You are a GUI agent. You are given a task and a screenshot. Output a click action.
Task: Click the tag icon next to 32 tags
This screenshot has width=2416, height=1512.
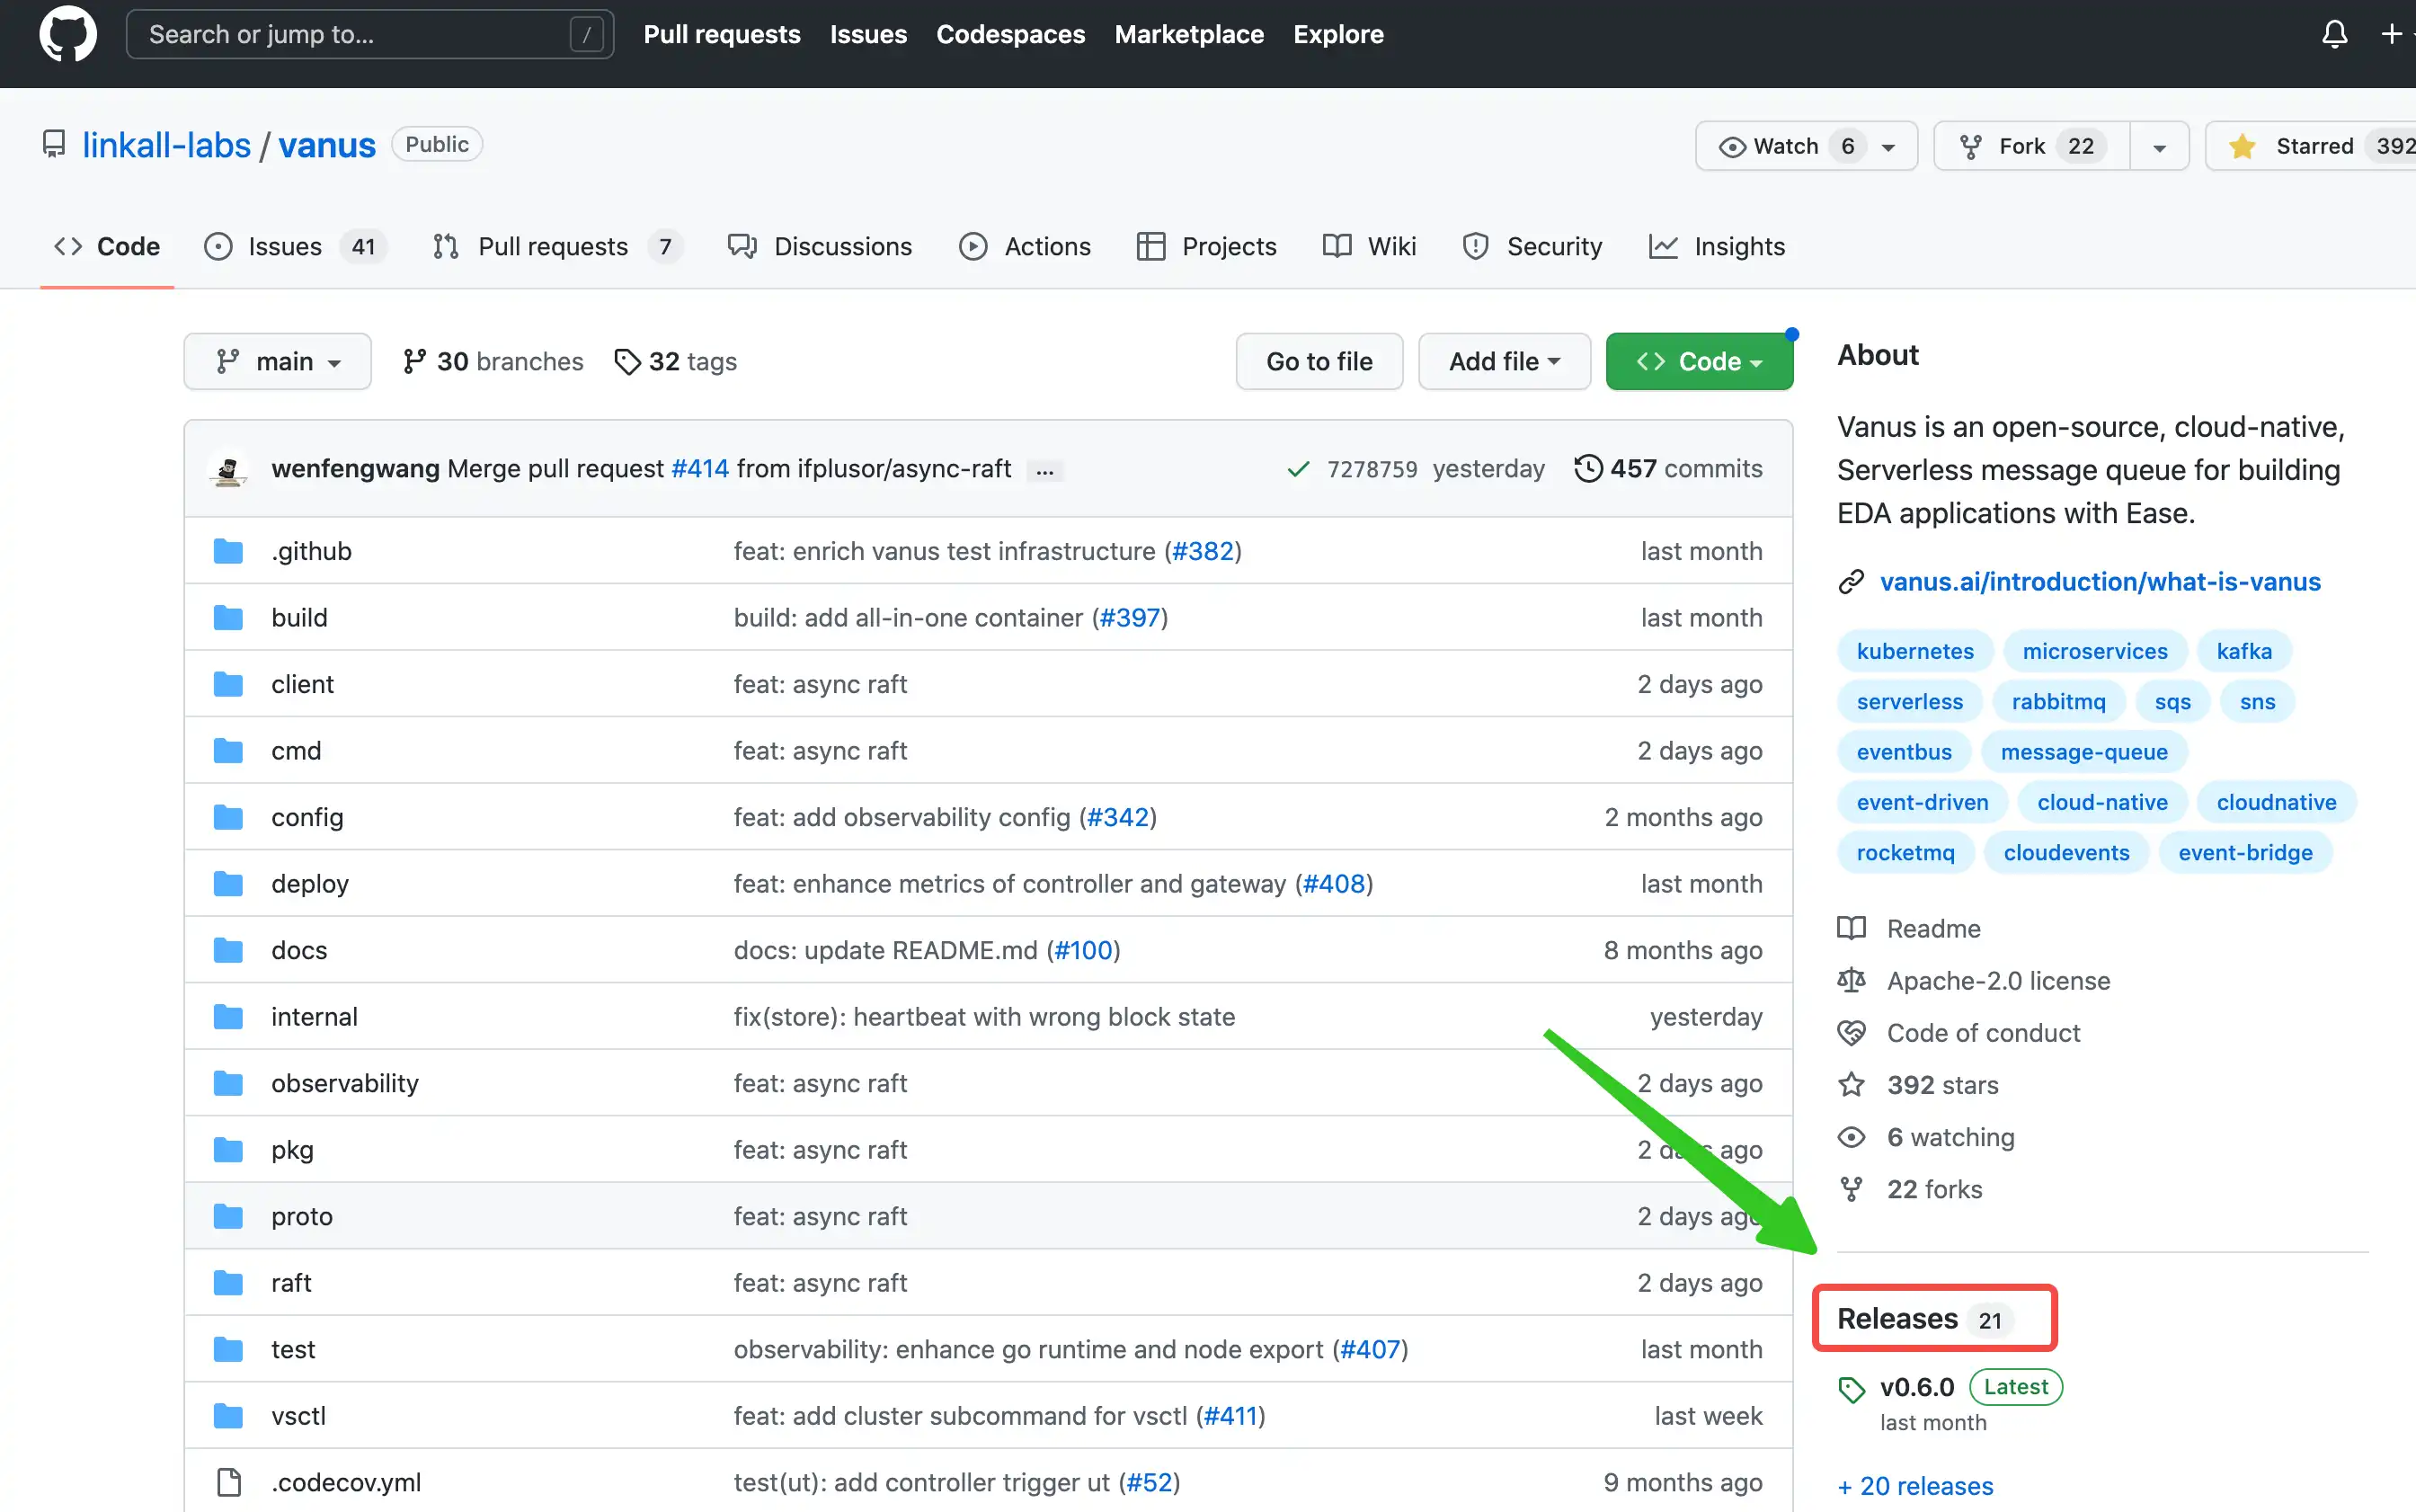coord(626,362)
